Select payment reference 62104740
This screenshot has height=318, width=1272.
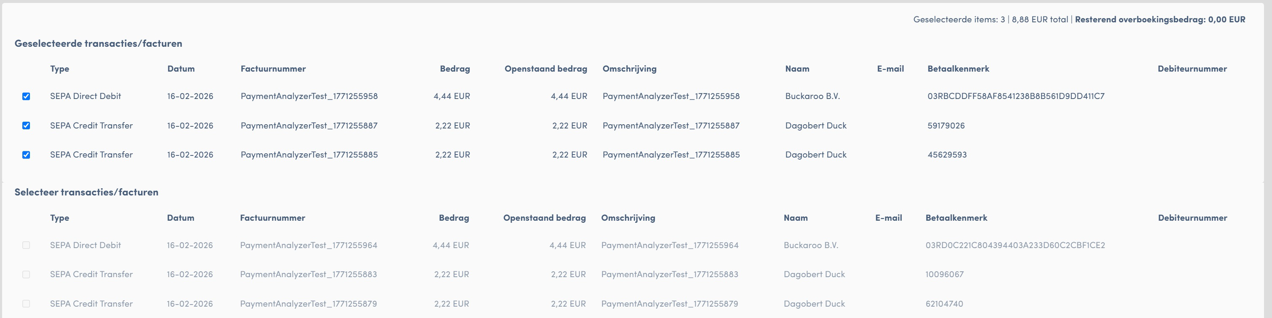pos(944,304)
